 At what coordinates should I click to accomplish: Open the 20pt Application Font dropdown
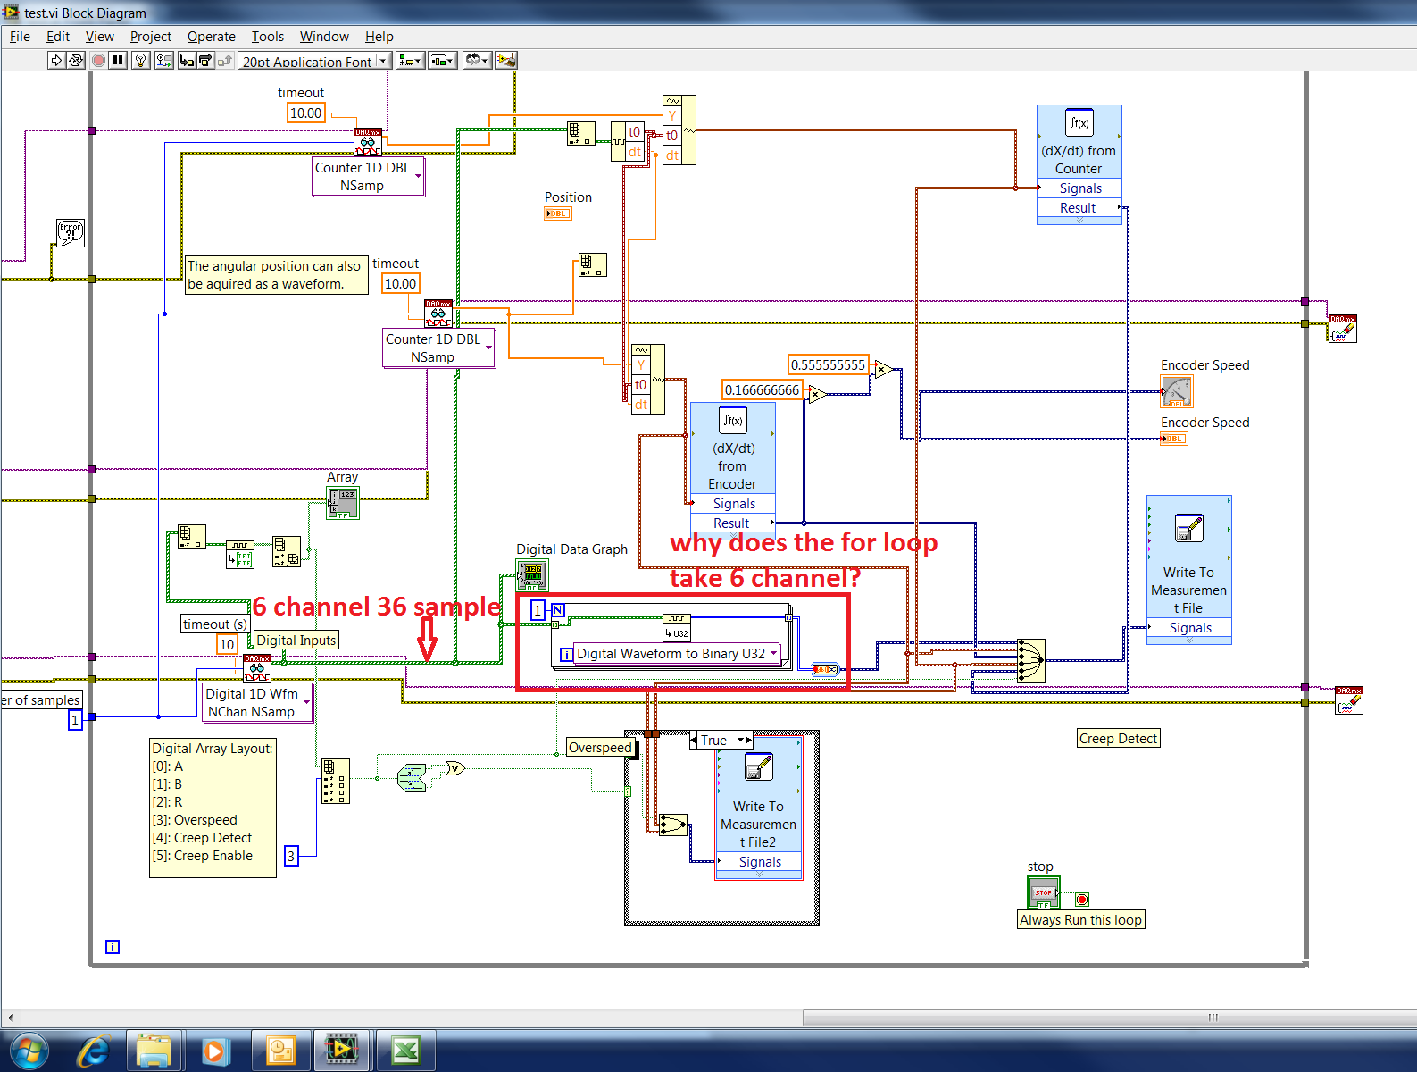[x=315, y=61]
